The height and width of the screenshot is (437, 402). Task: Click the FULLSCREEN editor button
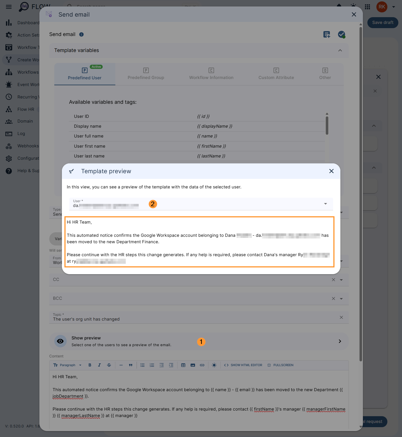point(280,365)
